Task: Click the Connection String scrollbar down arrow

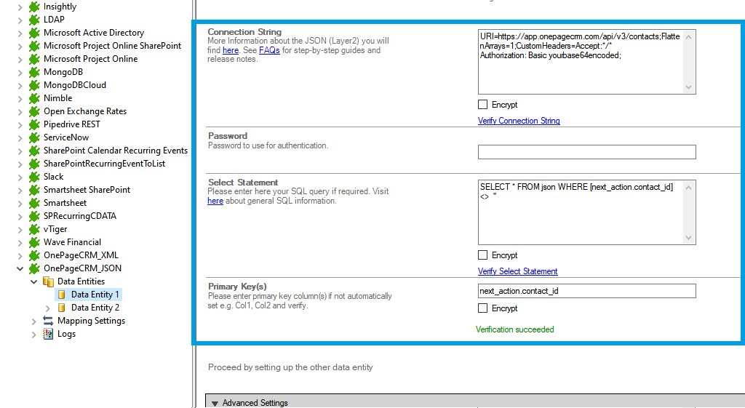Action: (x=688, y=87)
